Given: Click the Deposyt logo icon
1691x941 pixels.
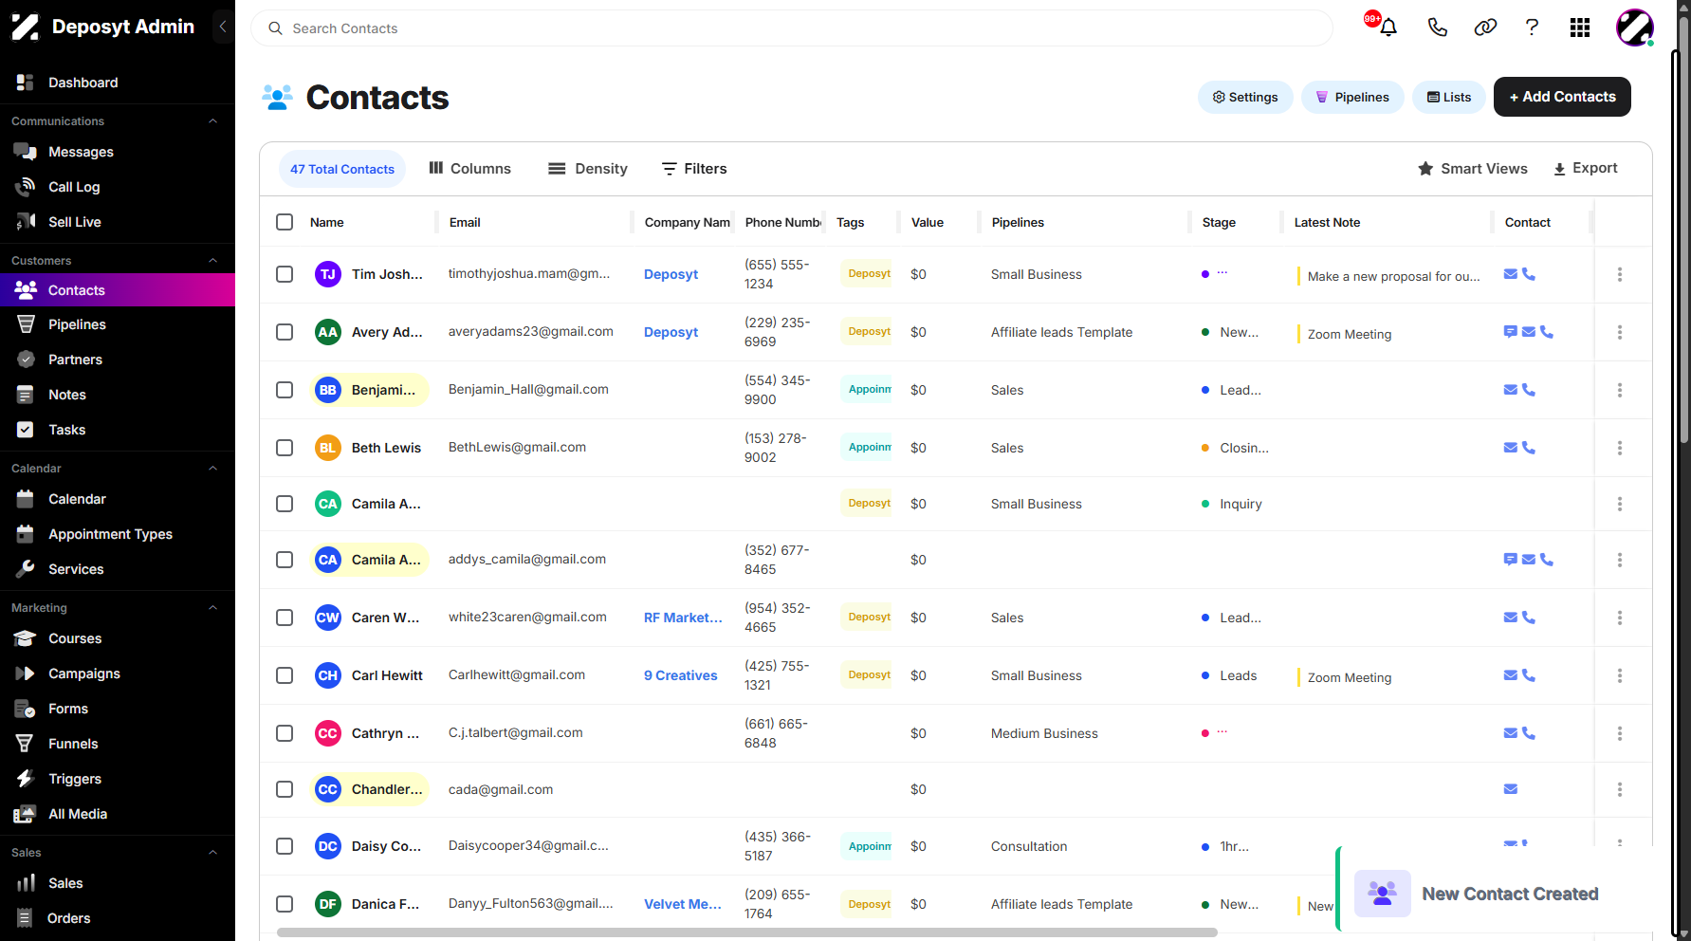Looking at the screenshot, I should point(26,27).
